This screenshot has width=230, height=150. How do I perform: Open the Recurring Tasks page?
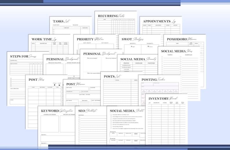(x=116, y=23)
